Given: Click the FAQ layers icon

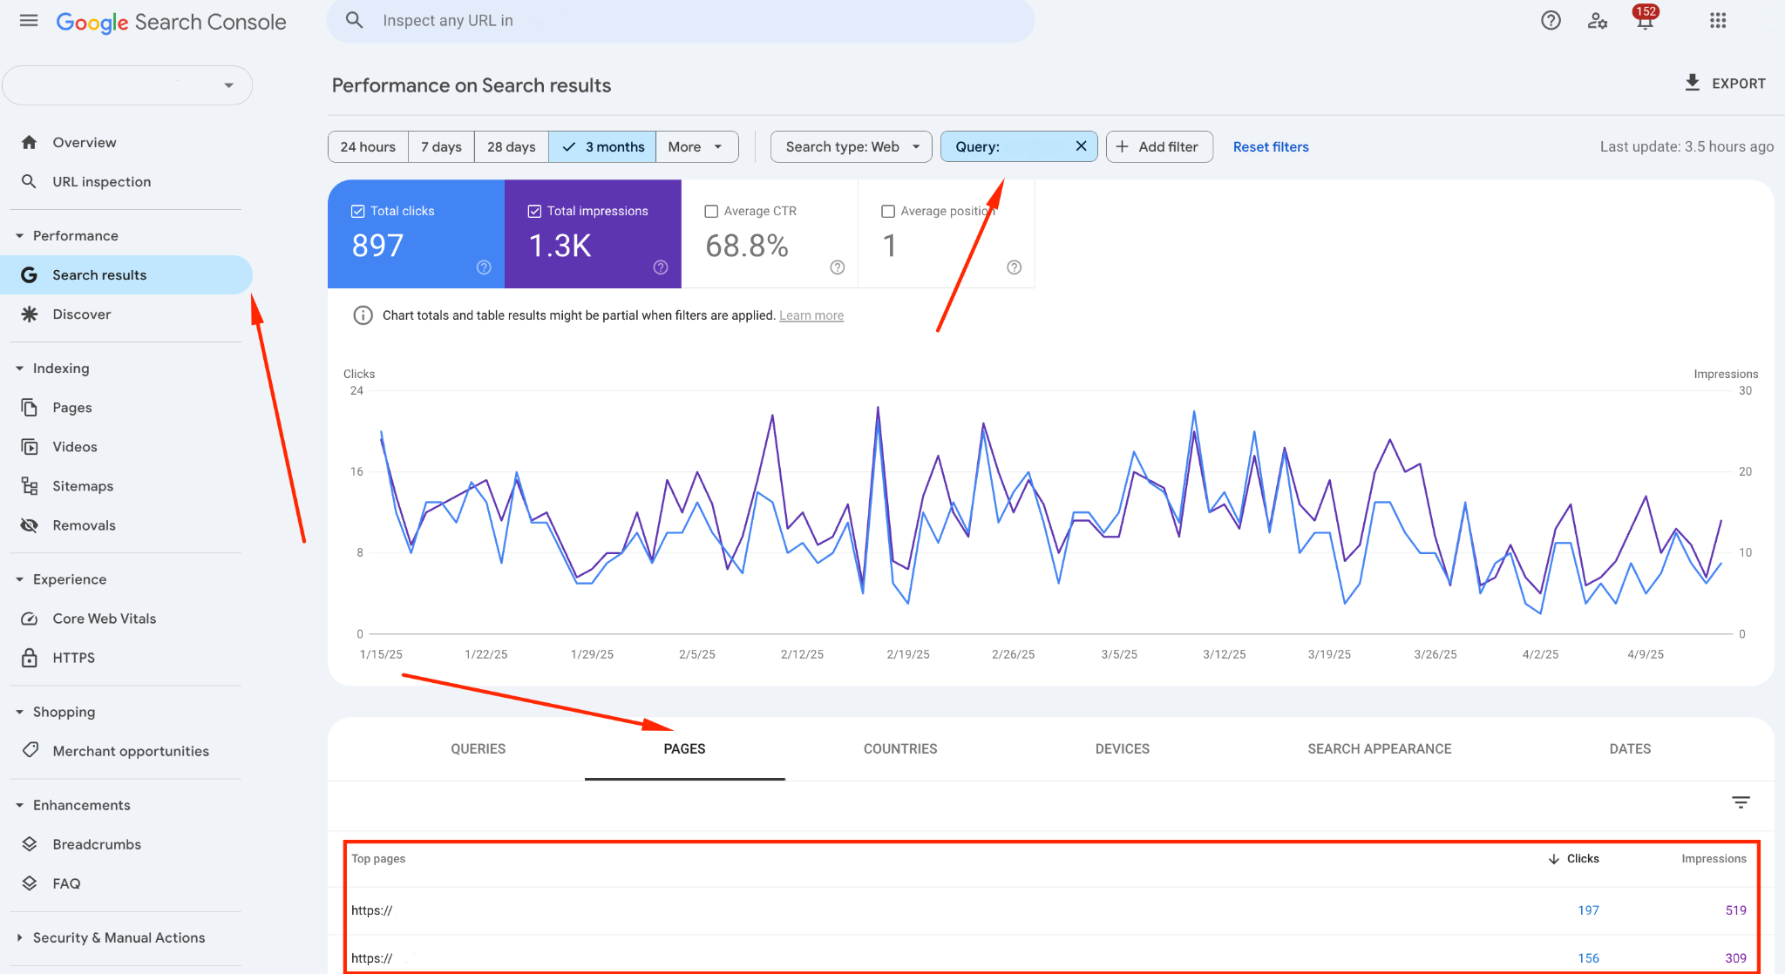Looking at the screenshot, I should [x=30, y=883].
